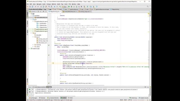Click the Back navigation arrow icon

coord(55,7)
